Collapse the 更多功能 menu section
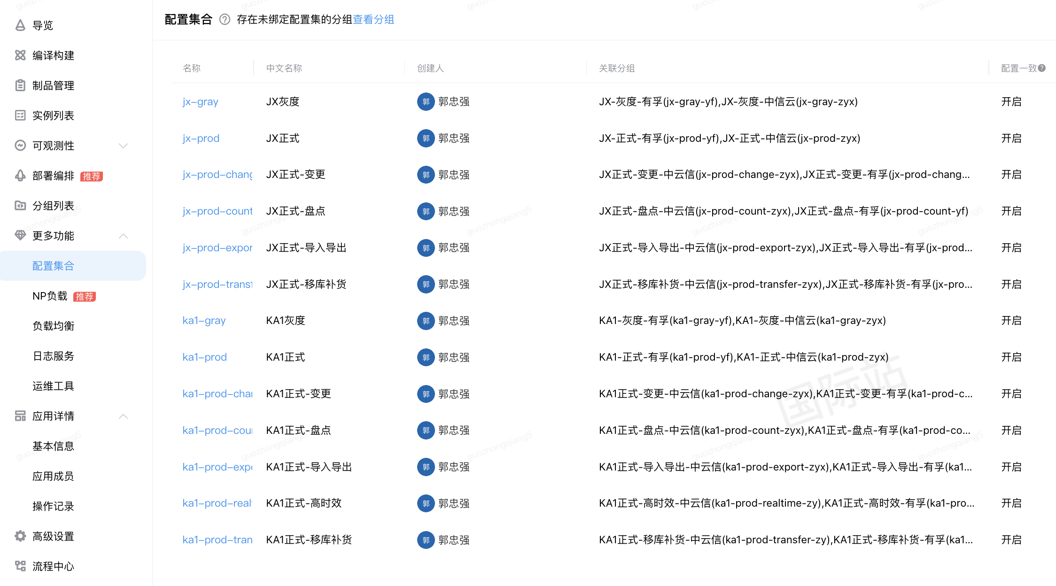This screenshot has height=586, width=1056. 123,236
